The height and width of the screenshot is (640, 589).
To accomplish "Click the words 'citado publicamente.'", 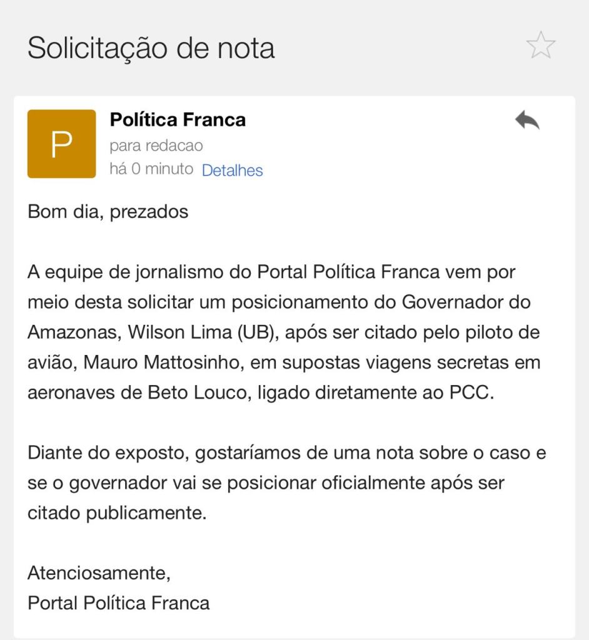I will tap(116, 513).
